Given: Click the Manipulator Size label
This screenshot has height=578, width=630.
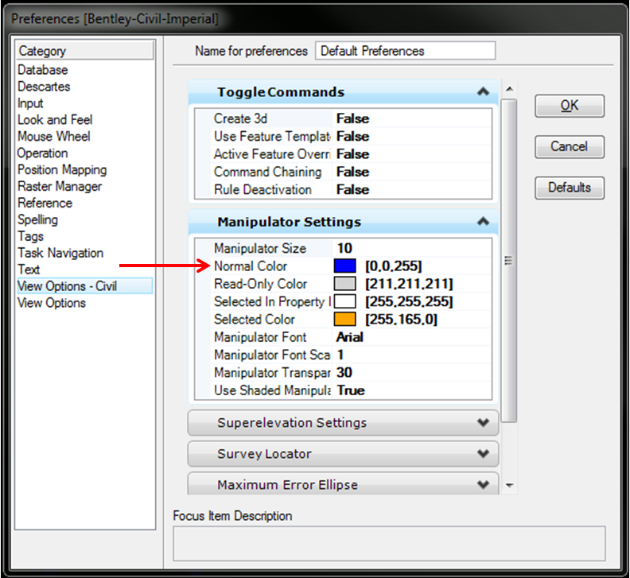Looking at the screenshot, I should (260, 248).
